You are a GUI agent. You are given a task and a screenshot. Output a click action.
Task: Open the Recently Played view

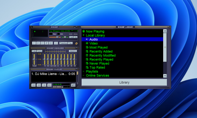point(101,60)
